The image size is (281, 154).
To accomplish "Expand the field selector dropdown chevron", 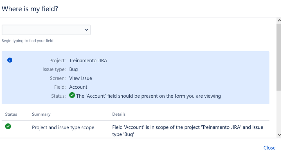I will (87, 30).
